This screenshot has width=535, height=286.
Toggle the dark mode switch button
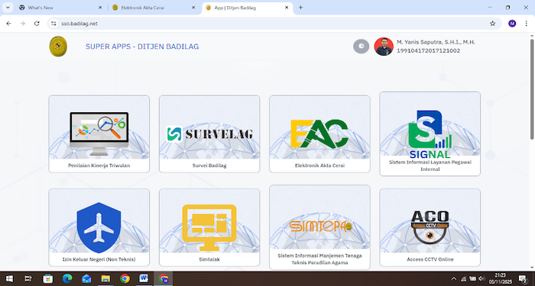pos(361,47)
